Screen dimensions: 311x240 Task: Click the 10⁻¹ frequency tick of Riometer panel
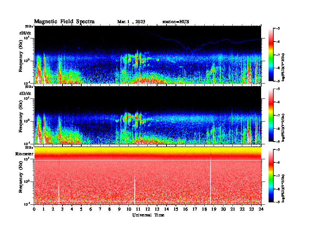pos(27,204)
